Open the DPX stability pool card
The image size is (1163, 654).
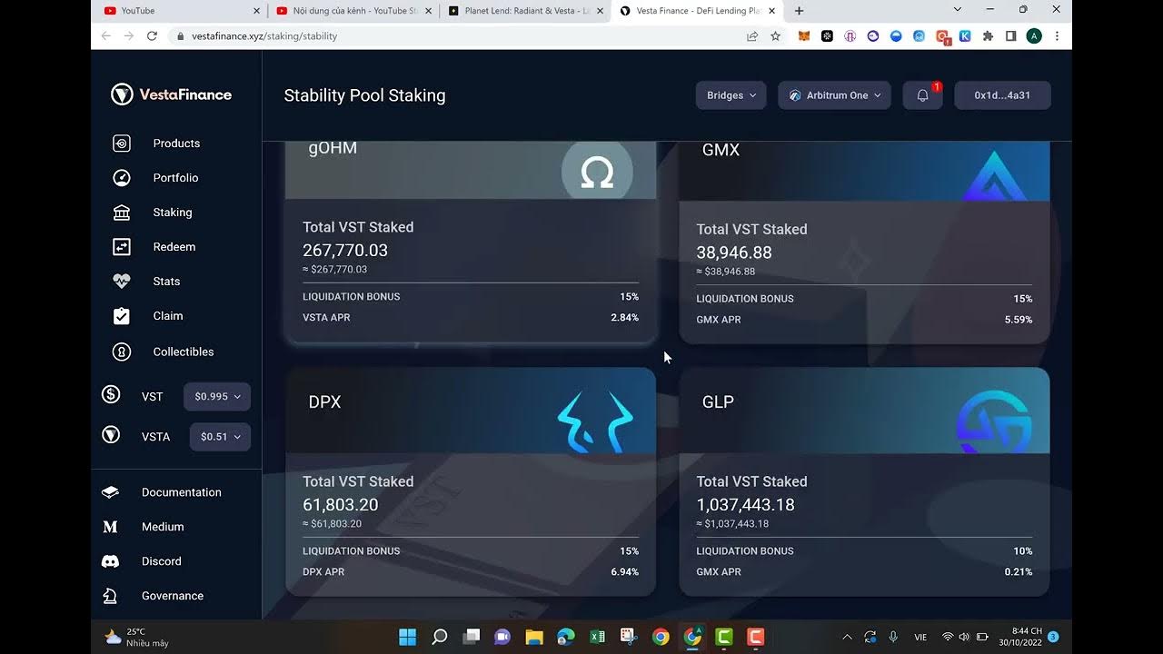pos(471,481)
